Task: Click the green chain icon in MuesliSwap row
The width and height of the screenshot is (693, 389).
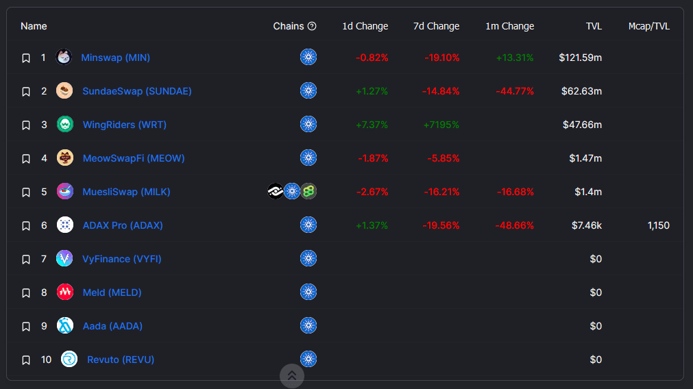Action: point(308,191)
